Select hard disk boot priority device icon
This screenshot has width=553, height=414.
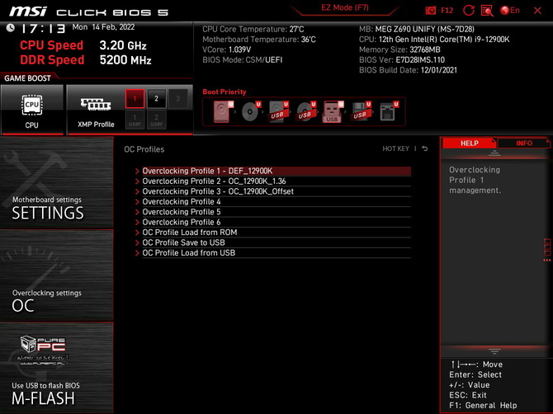pyautogui.click(x=223, y=111)
